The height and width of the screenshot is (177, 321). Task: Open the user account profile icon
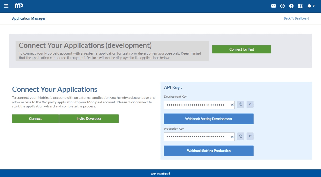[291, 6]
